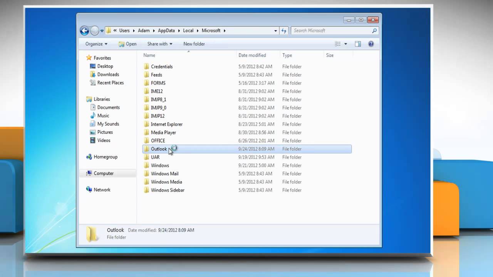Screen dimensions: 493x277
Task: Click the Outlook folder icon in list
Action: (146, 149)
